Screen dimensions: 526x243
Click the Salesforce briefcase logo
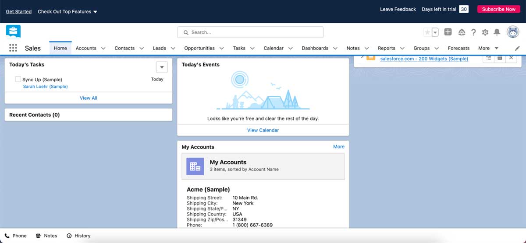(13, 31)
